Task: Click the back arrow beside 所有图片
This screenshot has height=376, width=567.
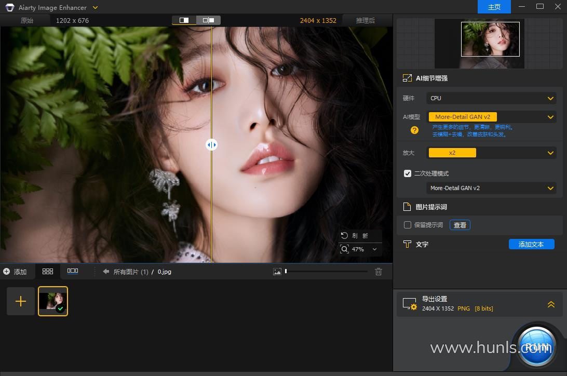Action: [x=106, y=272]
